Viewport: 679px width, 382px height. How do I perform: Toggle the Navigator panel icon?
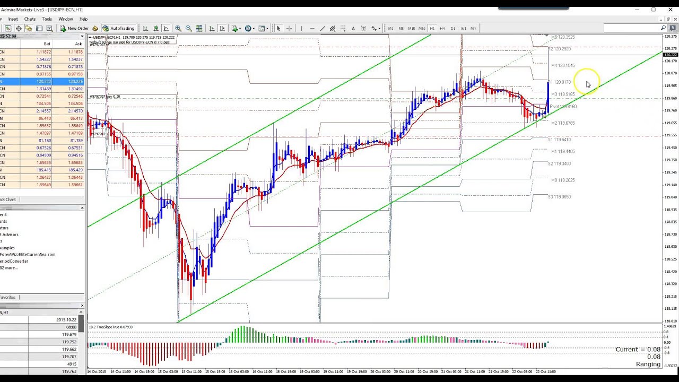click(29, 28)
